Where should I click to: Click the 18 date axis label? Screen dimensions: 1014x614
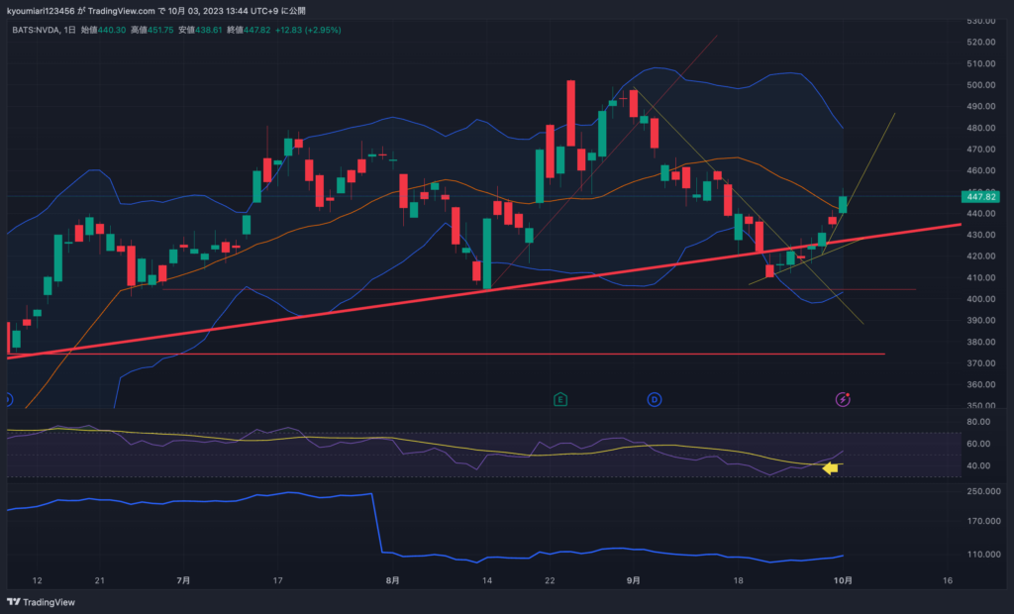pyautogui.click(x=738, y=580)
